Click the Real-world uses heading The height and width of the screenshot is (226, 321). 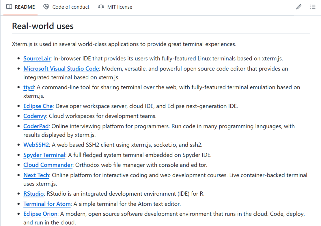[43, 26]
